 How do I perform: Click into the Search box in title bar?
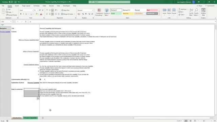(109, 2)
